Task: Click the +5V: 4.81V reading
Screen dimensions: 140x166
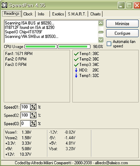Action: [62, 143]
